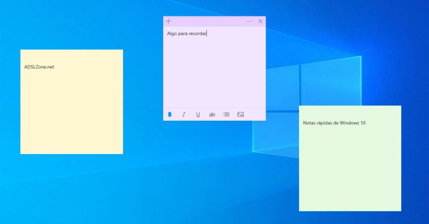Toggle underline formatting in the note
Image resolution: width=429 pixels, height=224 pixels.
tap(198, 115)
